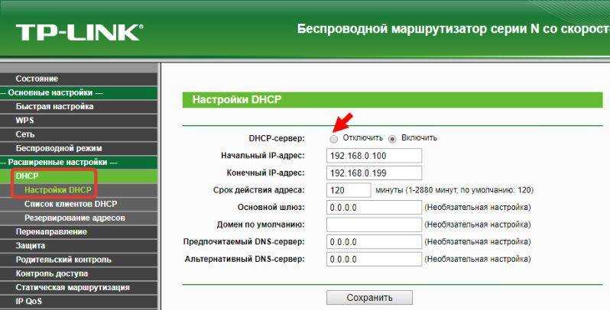This screenshot has height=310, width=610.
Task: Click the Предпочитаемый DNS-сервер field
Action: tap(375, 241)
